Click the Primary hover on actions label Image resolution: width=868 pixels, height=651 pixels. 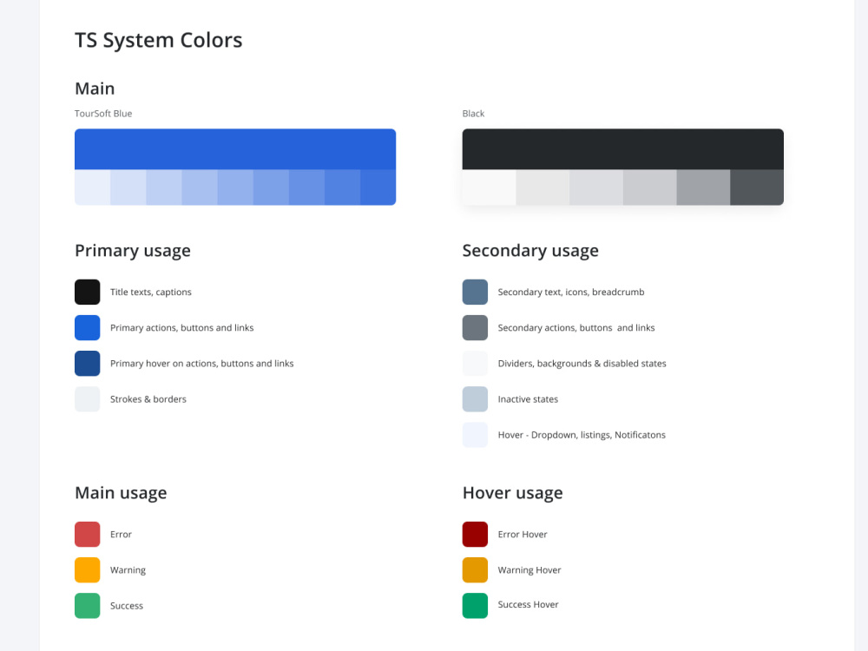coord(201,364)
